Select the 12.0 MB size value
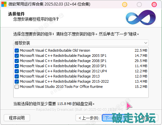 coord(141,76)
